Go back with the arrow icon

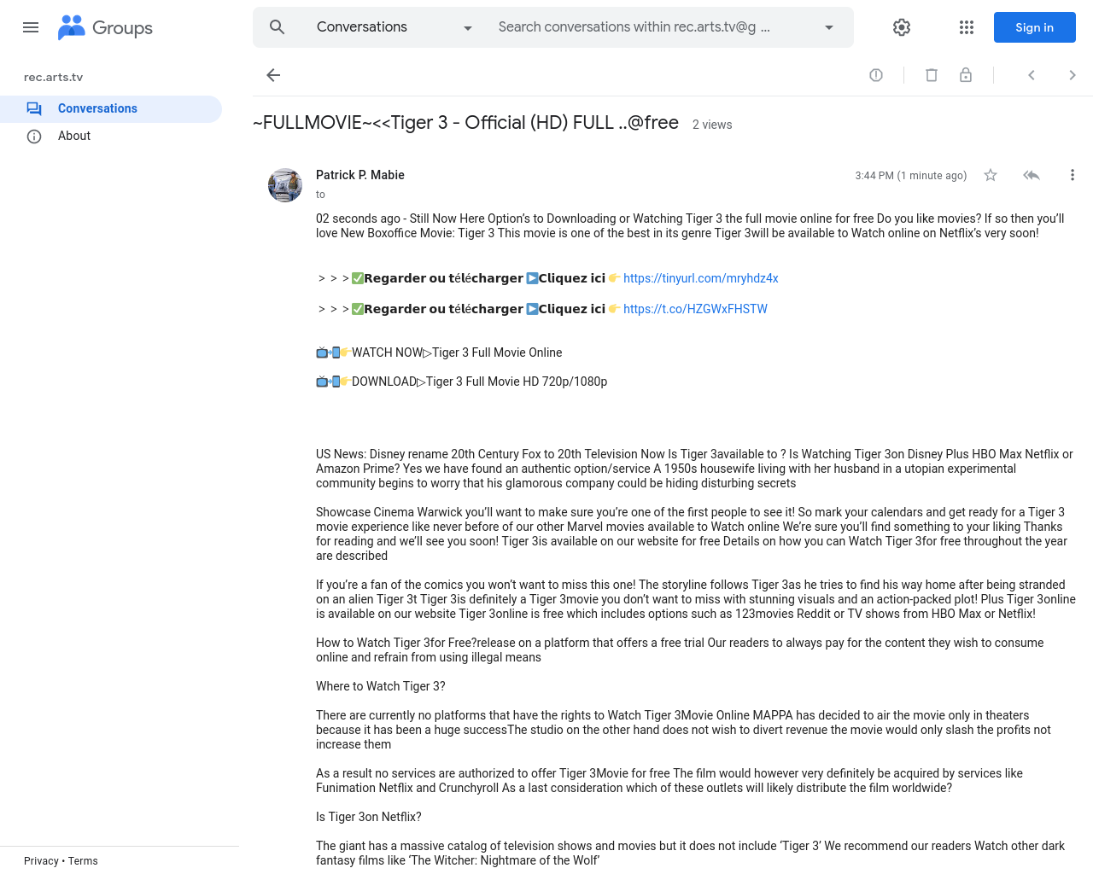tap(273, 75)
